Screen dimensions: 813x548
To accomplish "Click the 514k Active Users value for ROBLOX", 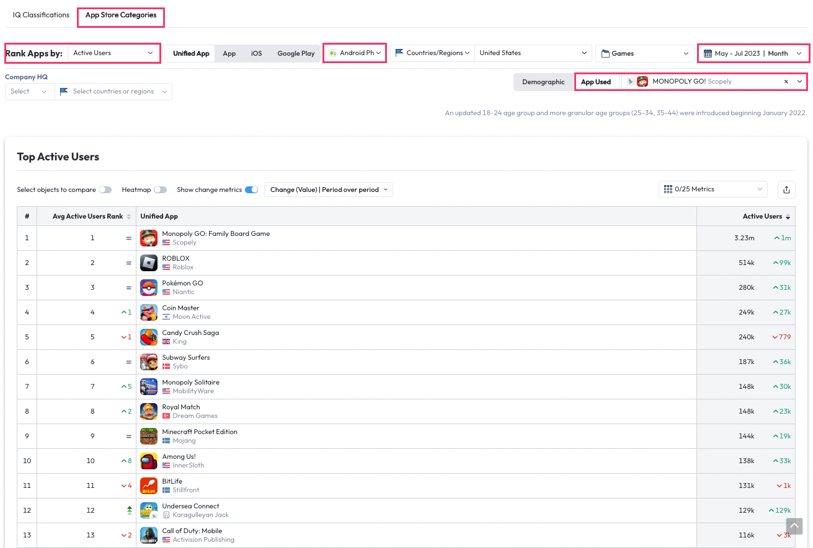I will (746, 263).
